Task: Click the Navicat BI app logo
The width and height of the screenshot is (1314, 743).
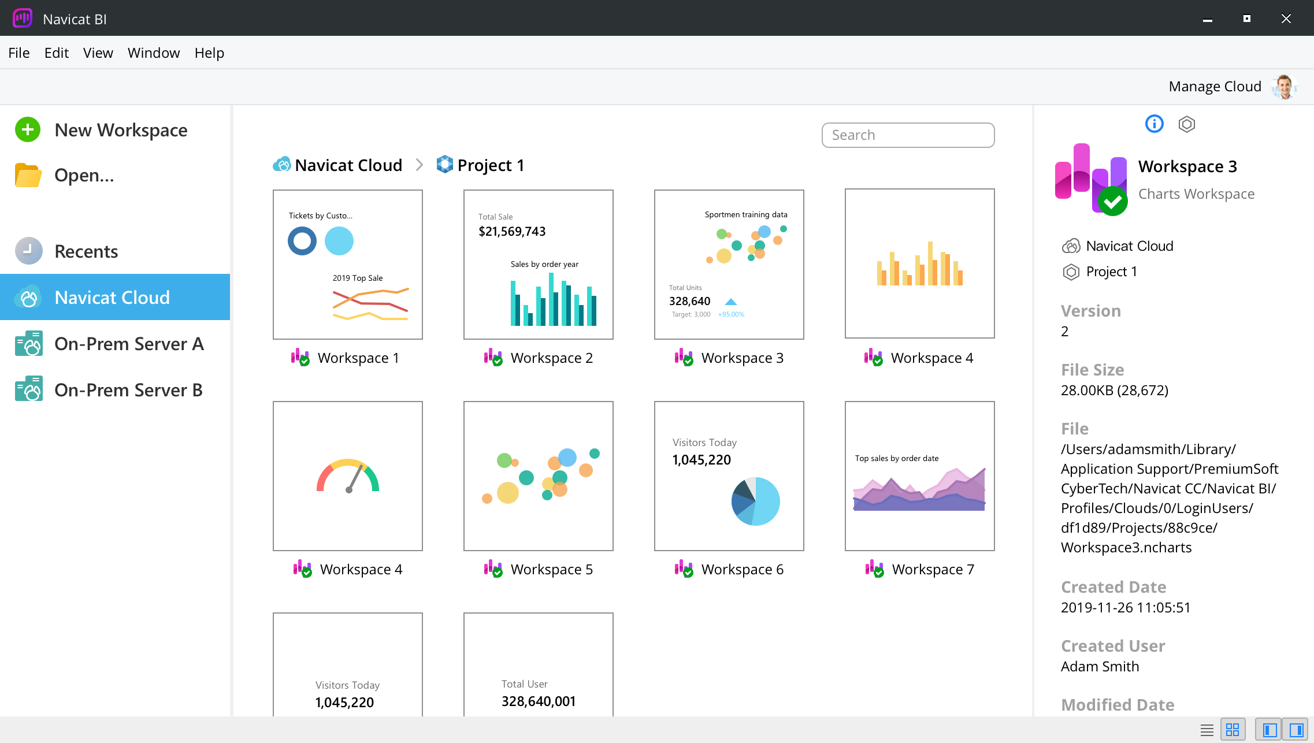Action: point(23,18)
